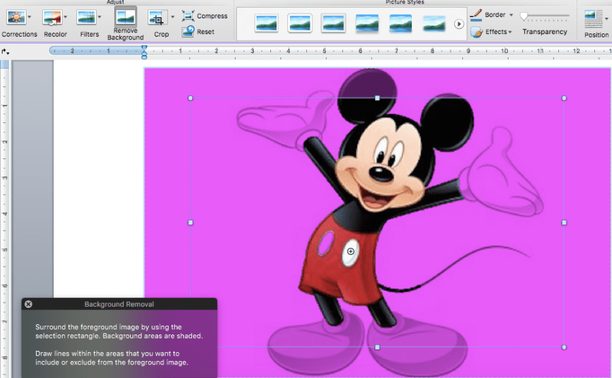The width and height of the screenshot is (612, 378).
Task: Click the tab stop selector at ruler corner
Action: 5,51
